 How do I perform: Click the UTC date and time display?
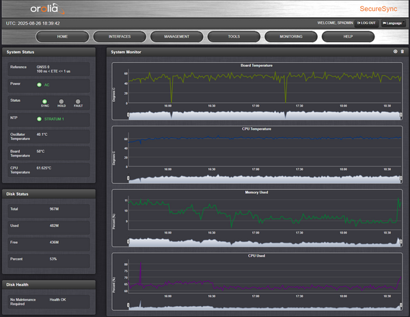(x=33, y=23)
